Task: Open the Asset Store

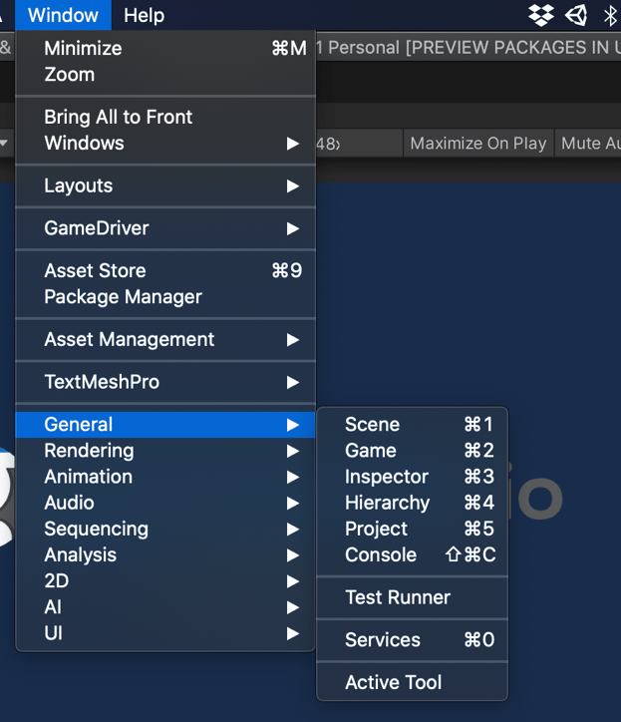Action: point(95,271)
